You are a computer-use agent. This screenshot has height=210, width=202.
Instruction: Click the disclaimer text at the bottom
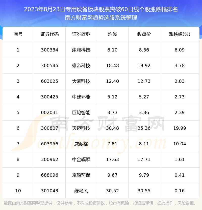click(100, 203)
